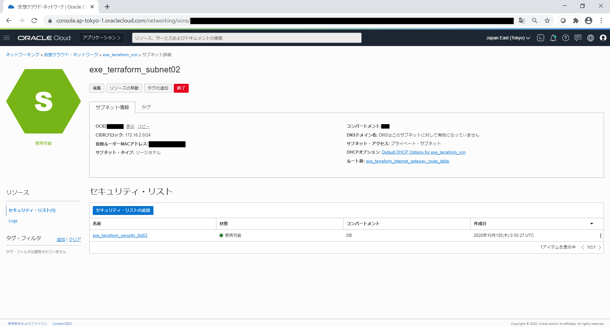Open the notifications bell
Screen dimensions: 610x327
[553, 38]
